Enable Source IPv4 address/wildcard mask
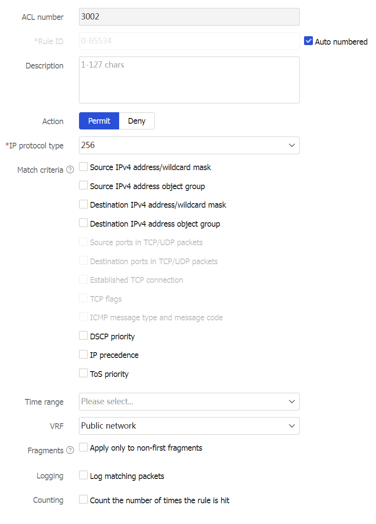The image size is (376, 524). pos(83,167)
